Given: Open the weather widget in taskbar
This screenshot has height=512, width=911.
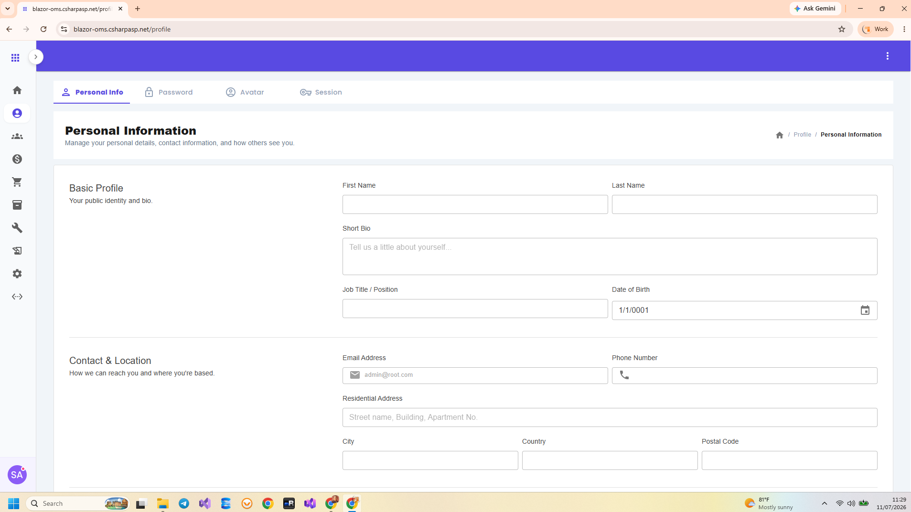Looking at the screenshot, I should (x=769, y=503).
